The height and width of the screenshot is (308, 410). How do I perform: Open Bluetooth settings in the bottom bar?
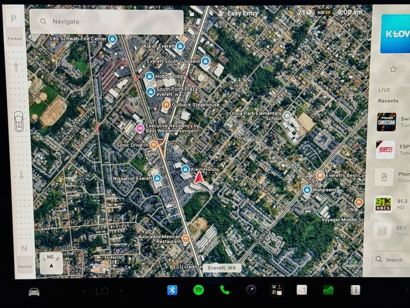tap(172, 290)
